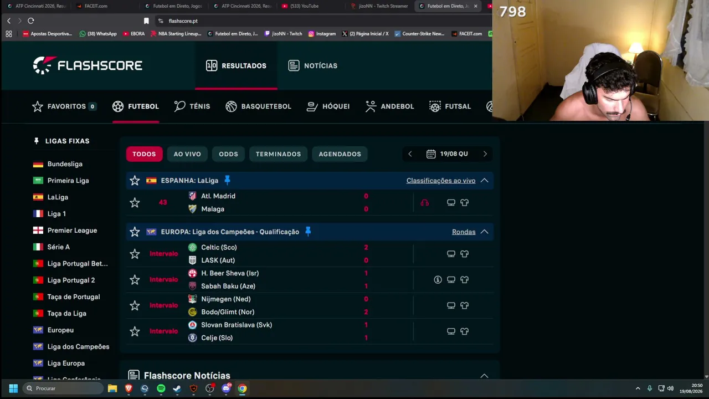
Task: Go back using browser back arrow
Action: 9,21
